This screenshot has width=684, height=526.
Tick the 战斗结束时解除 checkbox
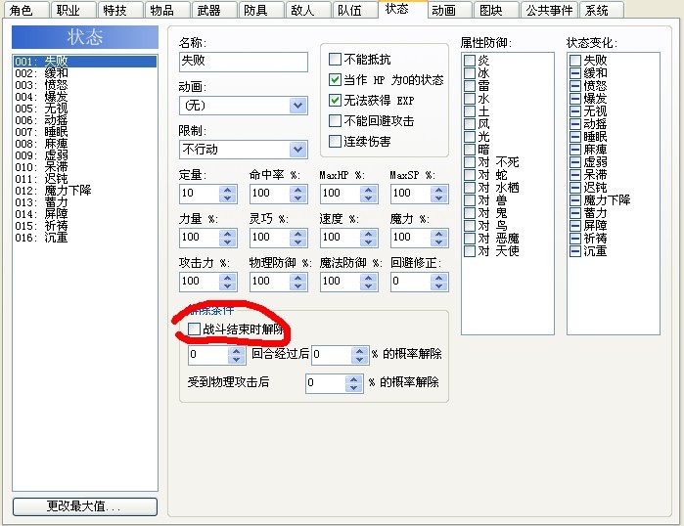click(x=194, y=329)
